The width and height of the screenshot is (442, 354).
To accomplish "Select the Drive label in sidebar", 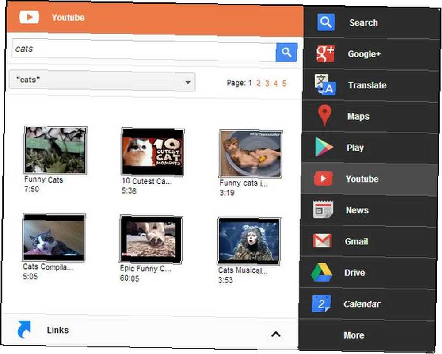I will click(x=354, y=273).
